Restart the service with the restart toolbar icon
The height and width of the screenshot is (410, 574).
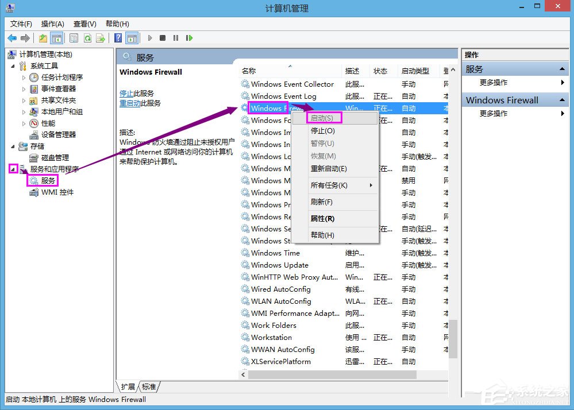tap(190, 38)
